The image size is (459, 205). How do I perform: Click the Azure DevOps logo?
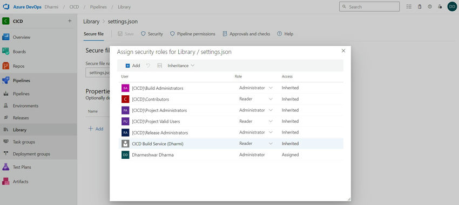coord(6,6)
